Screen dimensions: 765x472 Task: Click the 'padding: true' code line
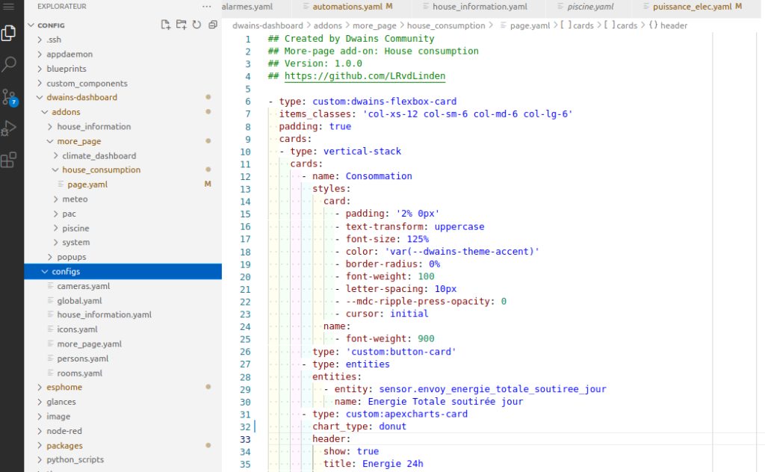[x=315, y=126]
